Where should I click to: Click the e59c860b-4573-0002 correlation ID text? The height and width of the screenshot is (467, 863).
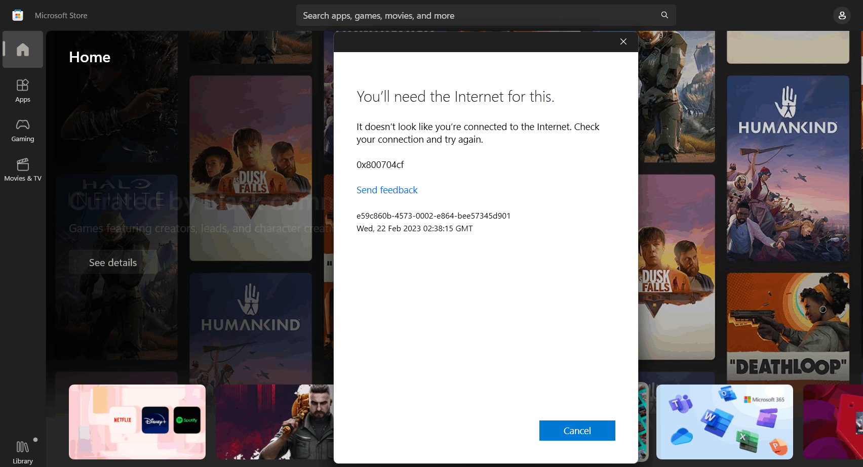pyautogui.click(x=434, y=216)
